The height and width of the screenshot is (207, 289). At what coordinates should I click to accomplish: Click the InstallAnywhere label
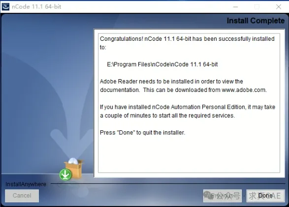coord(26,184)
